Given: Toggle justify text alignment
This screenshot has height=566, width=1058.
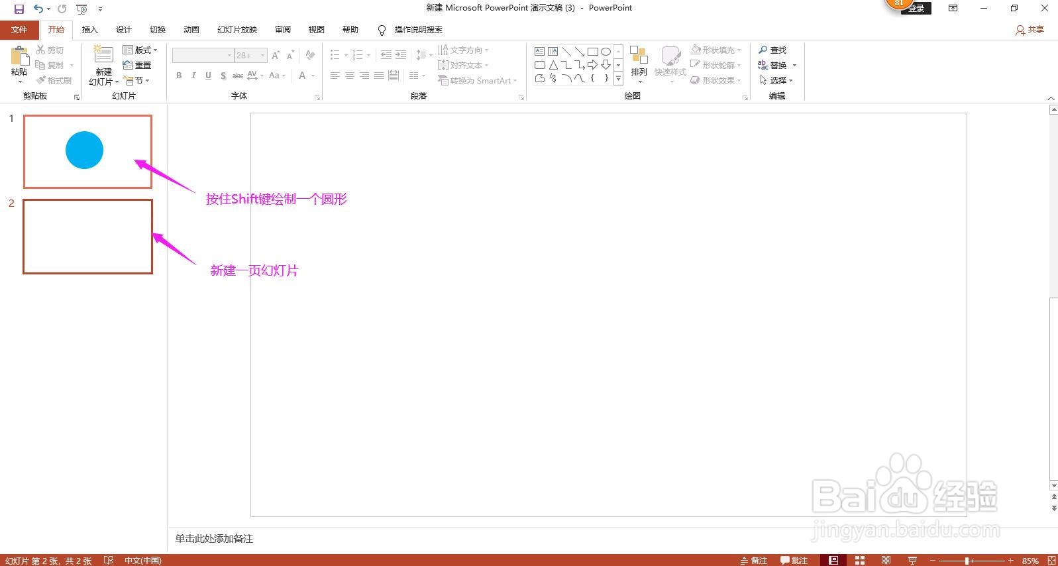Looking at the screenshot, I should [x=379, y=76].
